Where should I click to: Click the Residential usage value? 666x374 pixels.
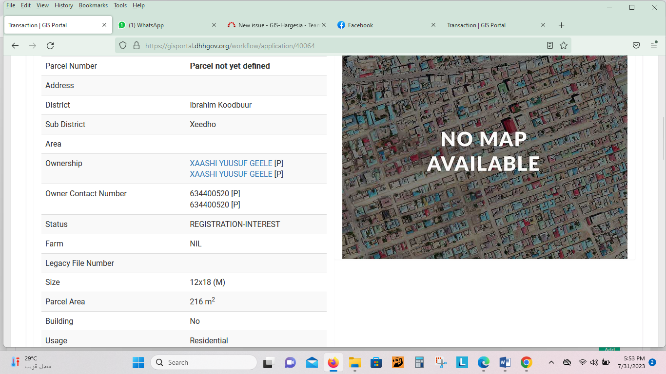tap(209, 340)
